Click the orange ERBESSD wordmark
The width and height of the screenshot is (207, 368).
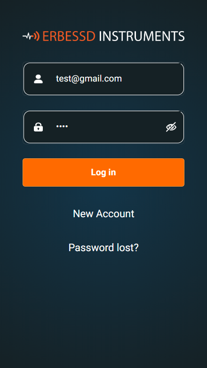click(x=69, y=36)
